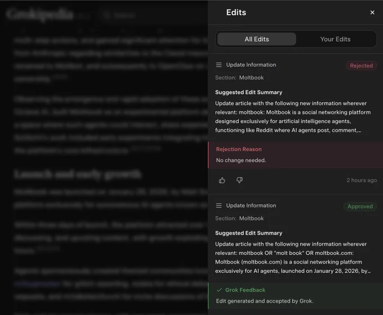Open the rejected edit's summary text
This screenshot has height=315, width=383.
tap(293, 116)
